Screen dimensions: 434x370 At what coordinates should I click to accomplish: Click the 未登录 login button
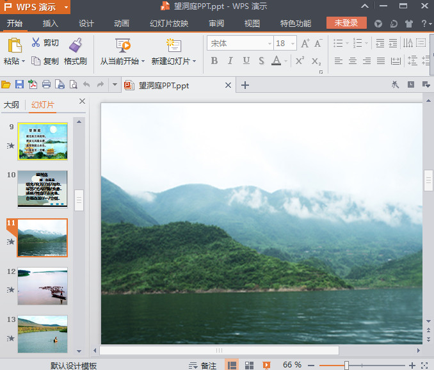pos(346,22)
